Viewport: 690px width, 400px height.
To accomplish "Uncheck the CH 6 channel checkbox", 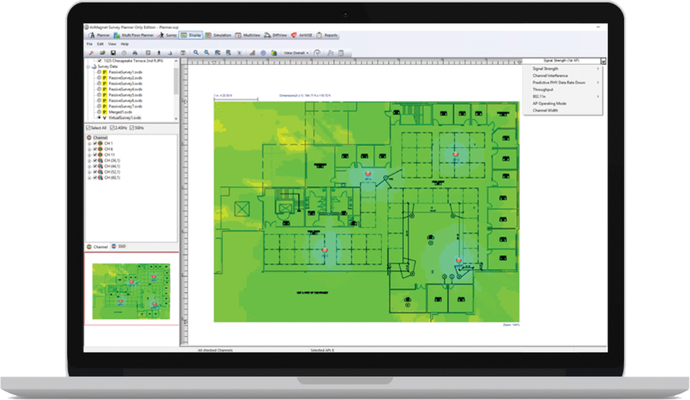I will [x=95, y=149].
